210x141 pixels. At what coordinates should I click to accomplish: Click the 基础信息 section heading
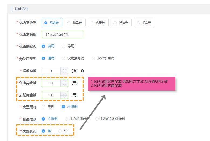(21, 9)
